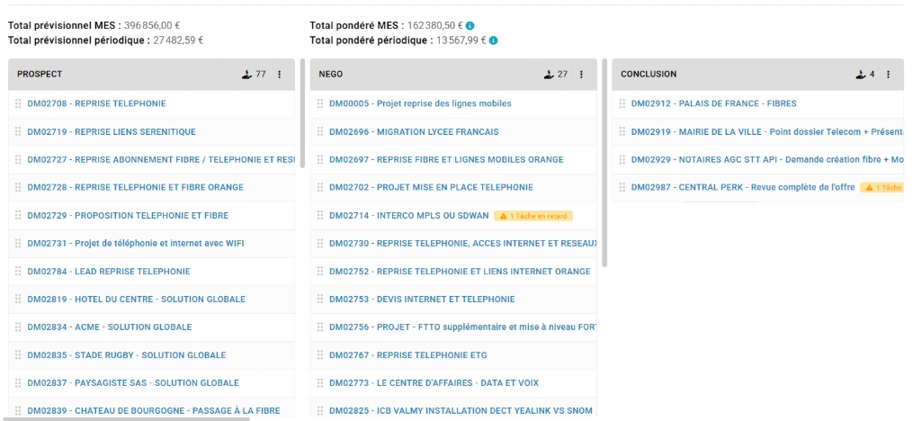Open DM02696 - MIGRATION LYCEE FRANCAIS
The image size is (922, 421).
(x=414, y=131)
